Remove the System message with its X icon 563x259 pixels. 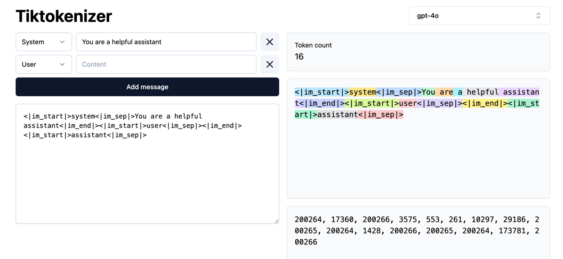click(x=269, y=42)
